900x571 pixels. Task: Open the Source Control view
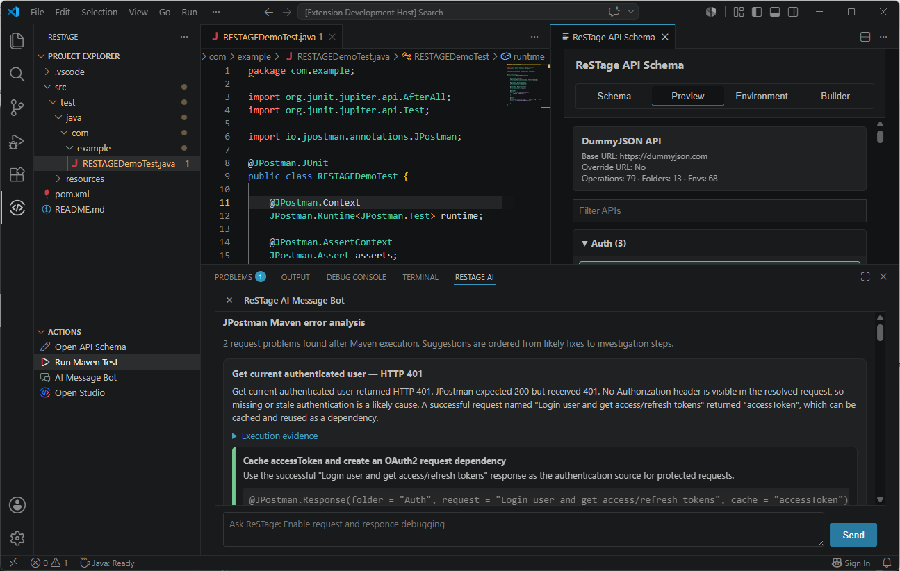point(17,108)
